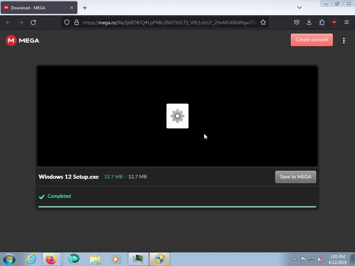
Task: Click Save to MEGA button
Action: point(295,177)
